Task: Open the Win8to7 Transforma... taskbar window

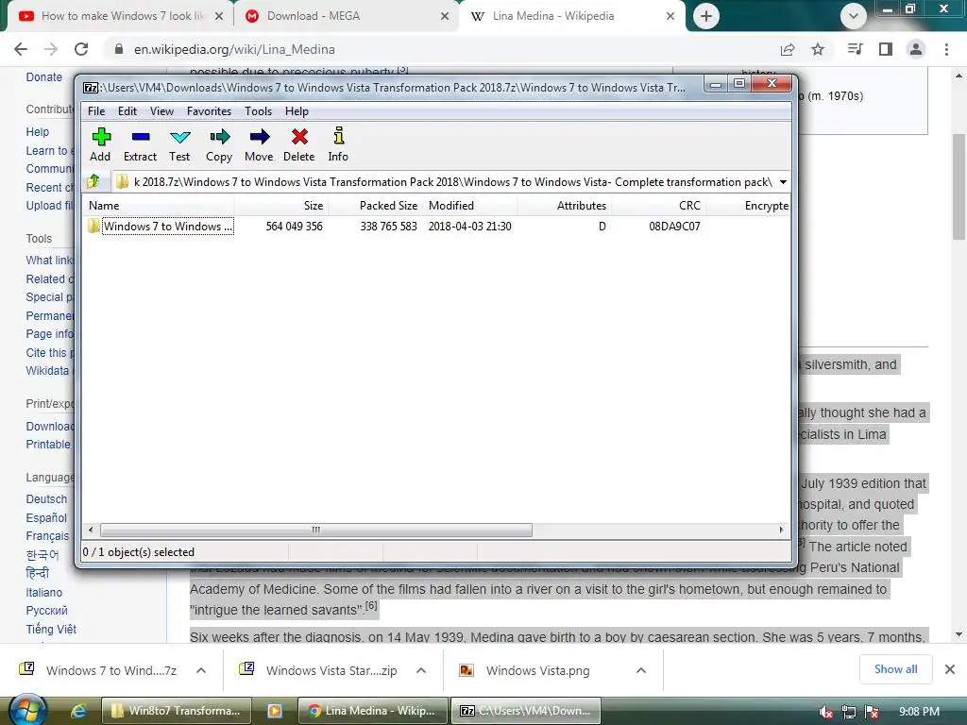Action: click(177, 711)
